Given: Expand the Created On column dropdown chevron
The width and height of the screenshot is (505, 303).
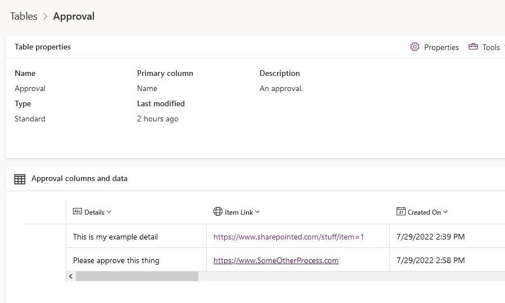Looking at the screenshot, I should click(x=445, y=212).
